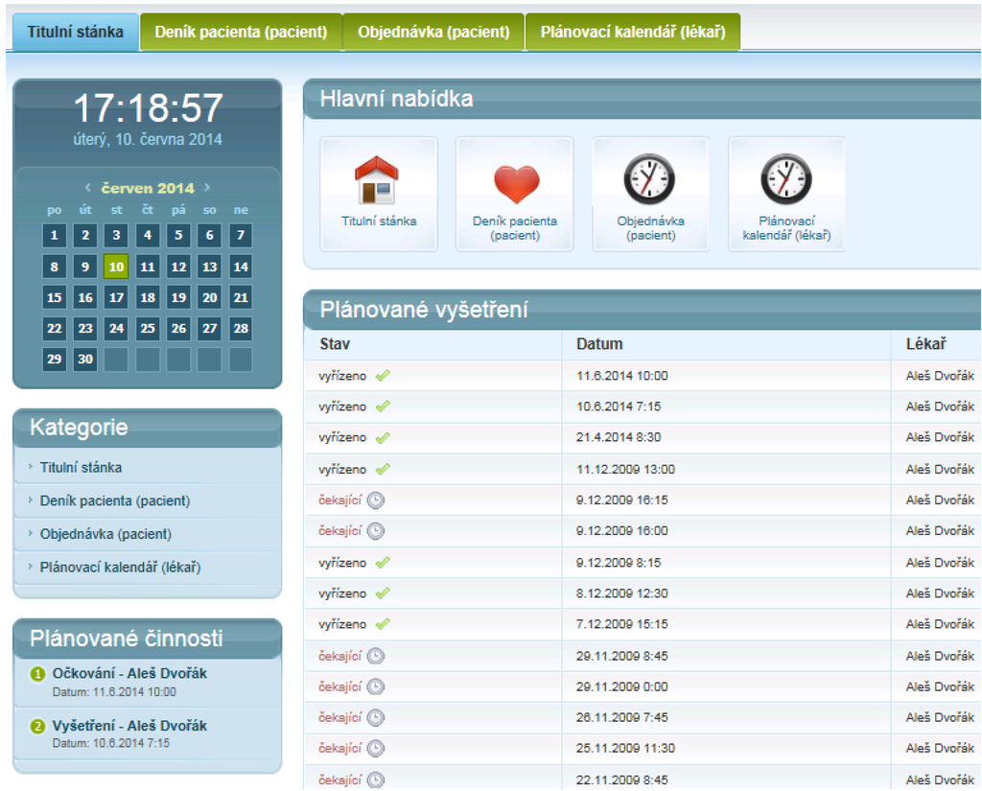Expand Deník pacienta (pacient) in Kategorie
The width and height of the screenshot is (982, 791).
click(114, 500)
